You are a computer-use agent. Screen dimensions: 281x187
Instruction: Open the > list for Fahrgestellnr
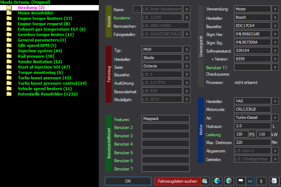tap(187, 34)
